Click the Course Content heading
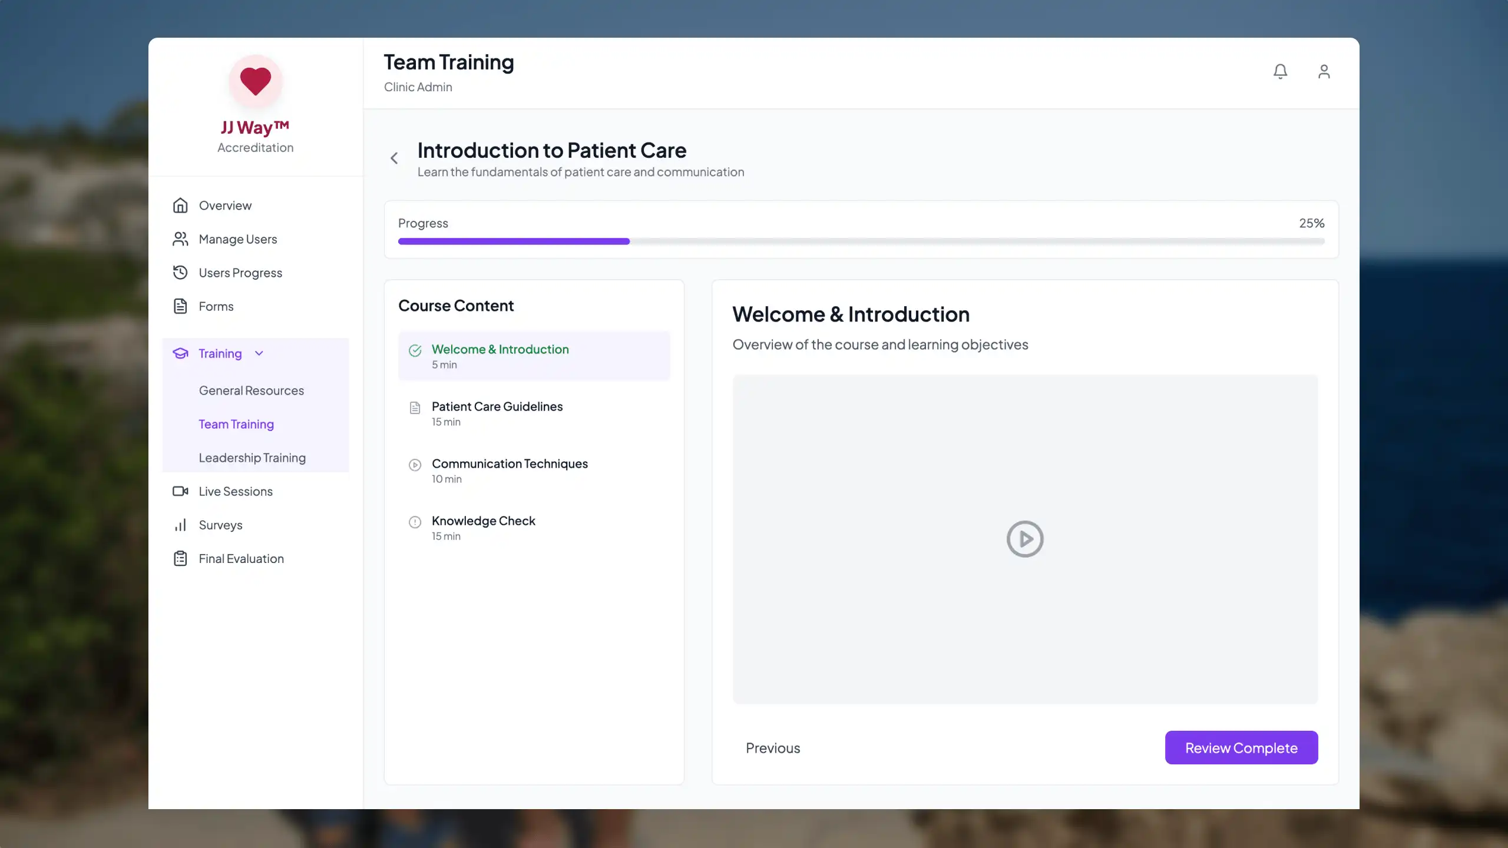This screenshot has width=1508, height=848. tap(456, 306)
